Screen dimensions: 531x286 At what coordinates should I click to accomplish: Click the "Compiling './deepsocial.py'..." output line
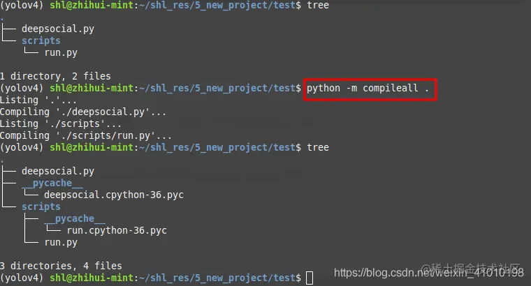click(x=83, y=112)
